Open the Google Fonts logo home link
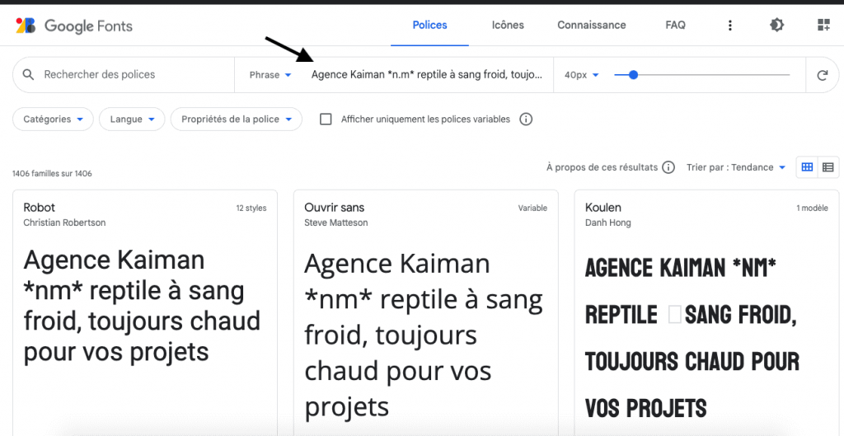The height and width of the screenshot is (436, 844). 74,26
